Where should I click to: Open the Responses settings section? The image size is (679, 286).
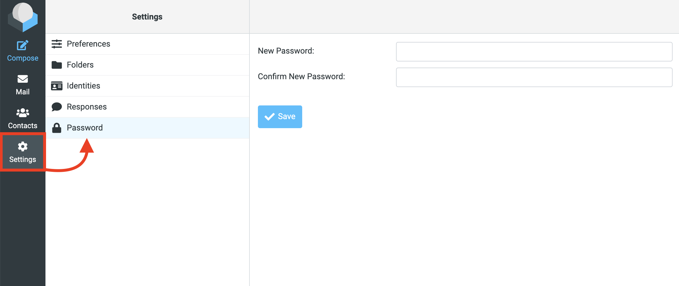pos(87,107)
